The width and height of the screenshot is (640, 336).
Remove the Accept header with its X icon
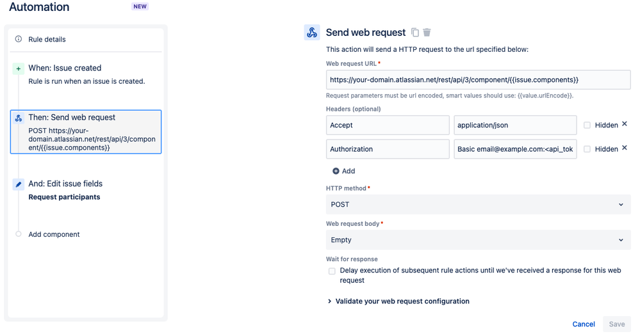tap(624, 124)
